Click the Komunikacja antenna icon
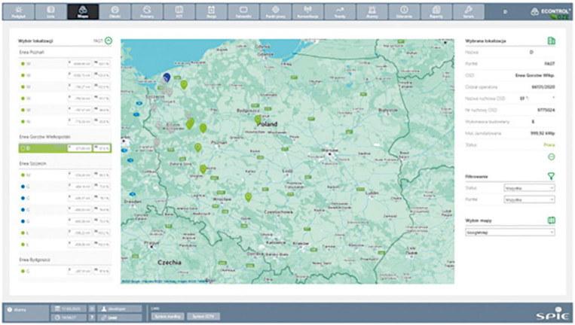This screenshot has height=325, width=575. pos(307,12)
